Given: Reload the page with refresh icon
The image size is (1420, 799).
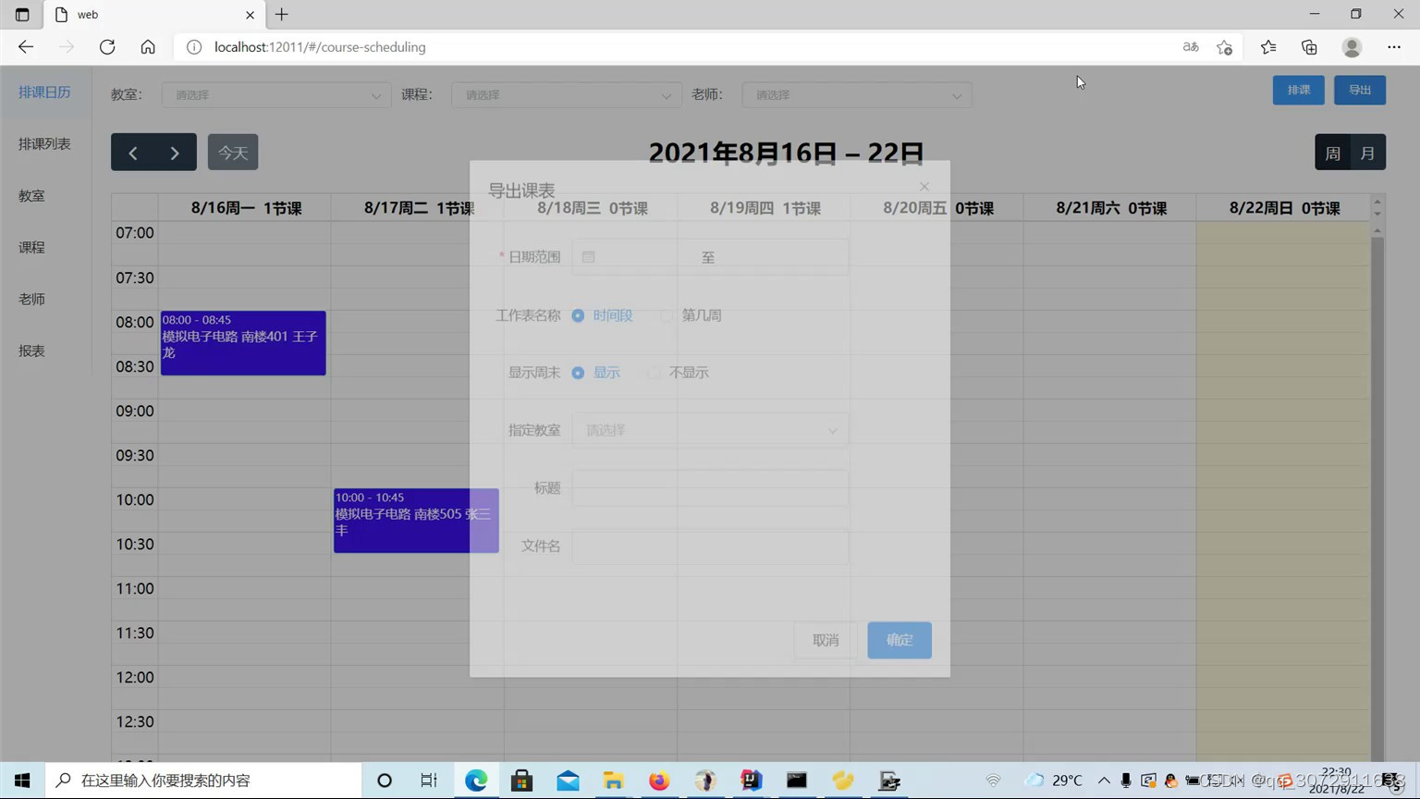Looking at the screenshot, I should (107, 47).
